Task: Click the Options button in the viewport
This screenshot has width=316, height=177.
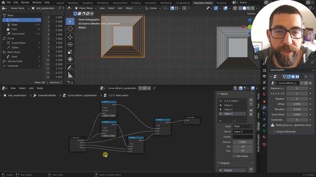Action: pos(251,14)
